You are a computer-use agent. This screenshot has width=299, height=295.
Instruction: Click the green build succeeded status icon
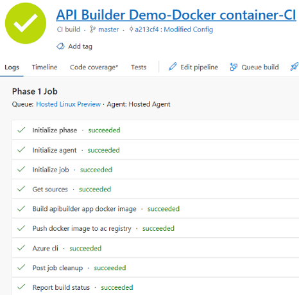pyautogui.click(x=26, y=23)
